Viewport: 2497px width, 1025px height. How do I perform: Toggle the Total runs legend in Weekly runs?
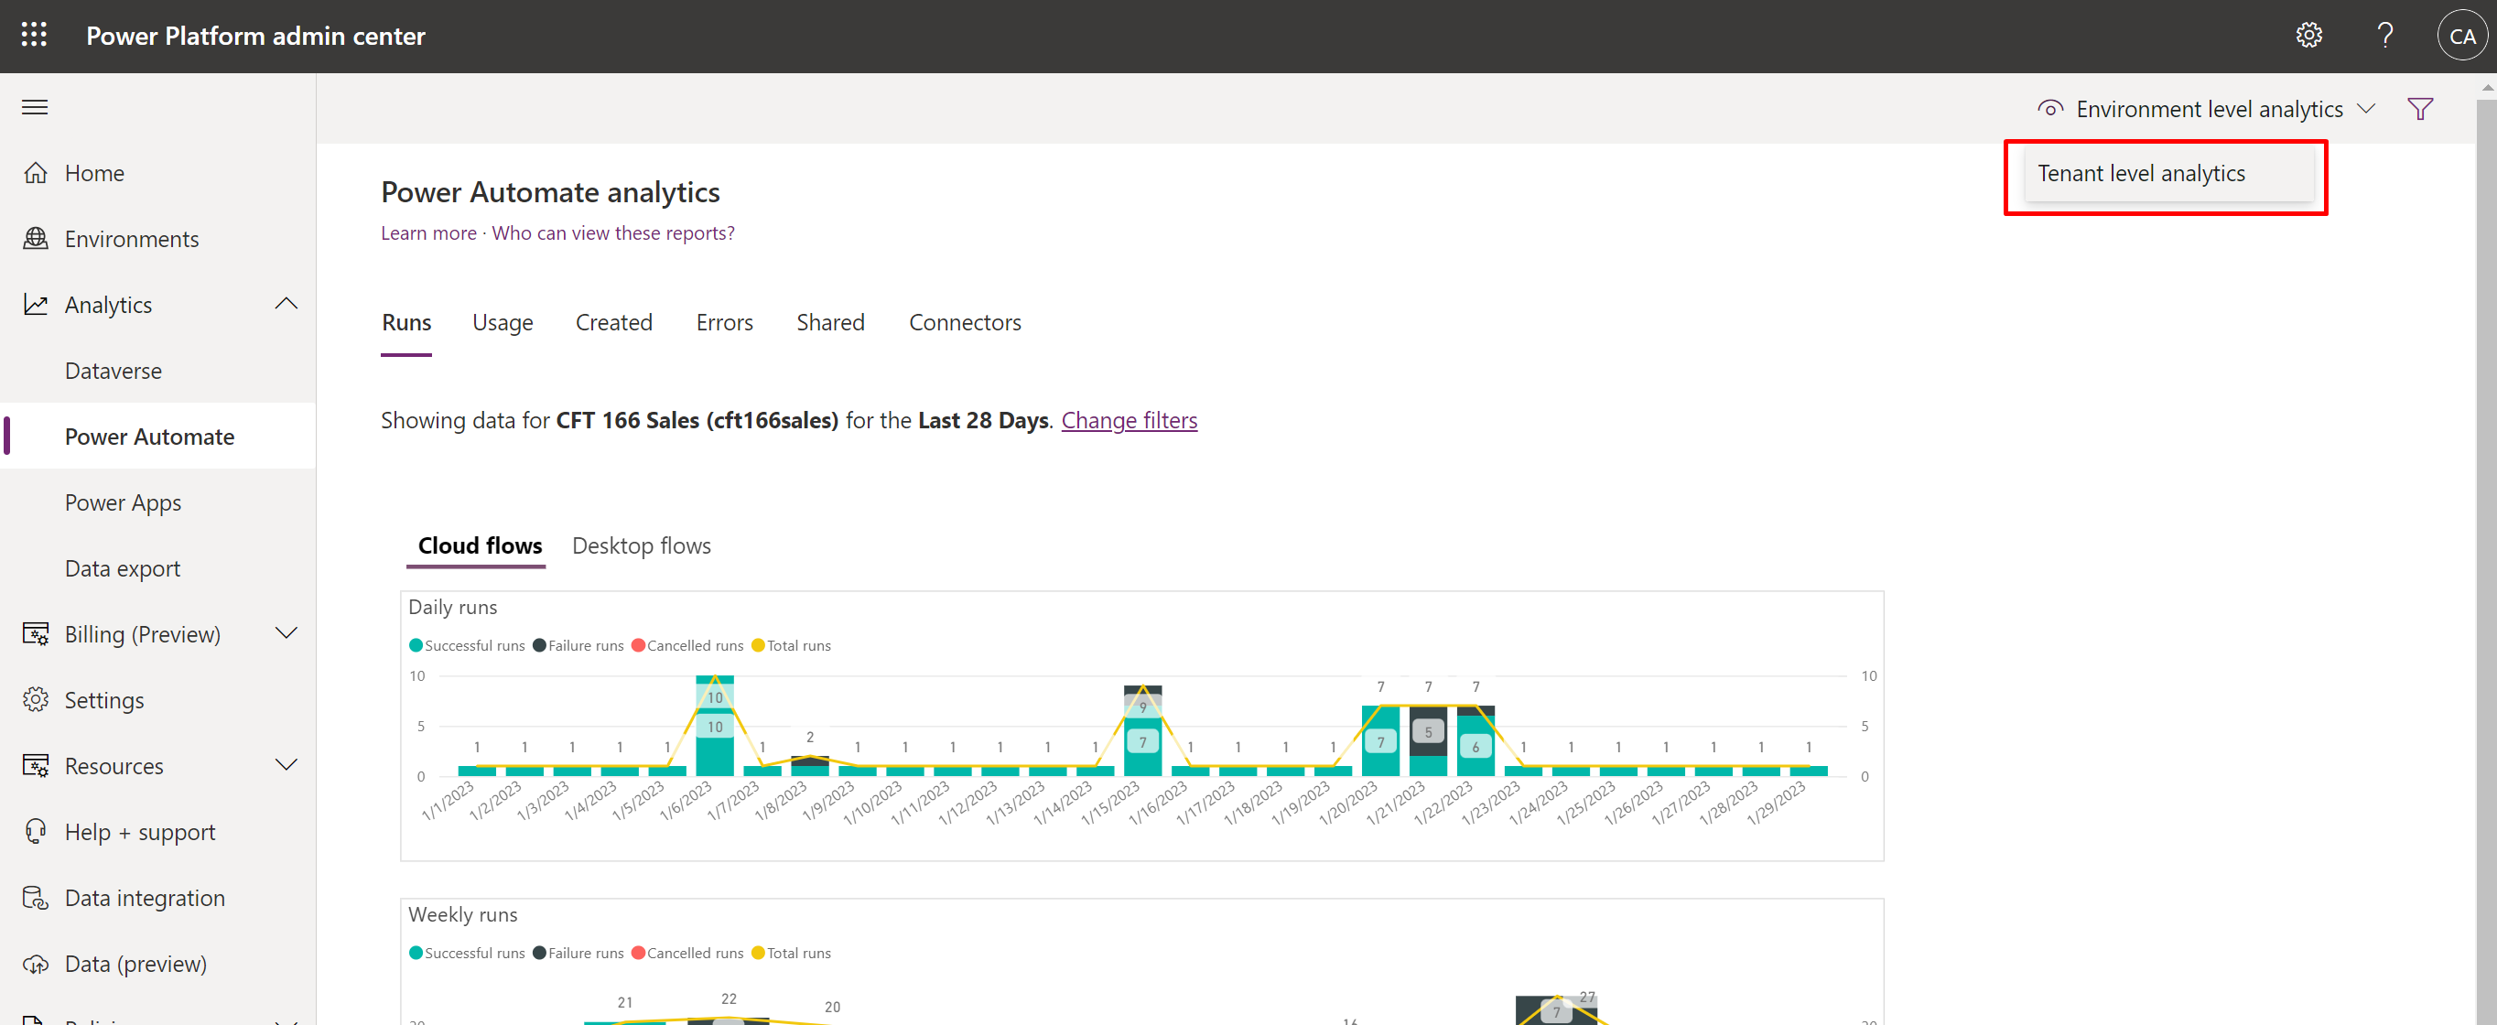coord(791,953)
